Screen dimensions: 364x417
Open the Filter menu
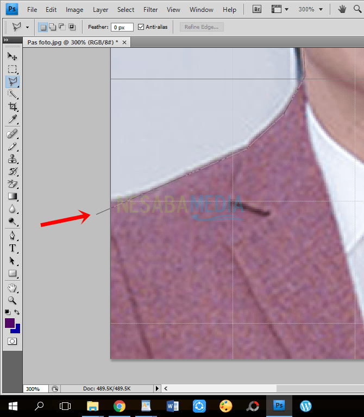[x=150, y=10]
